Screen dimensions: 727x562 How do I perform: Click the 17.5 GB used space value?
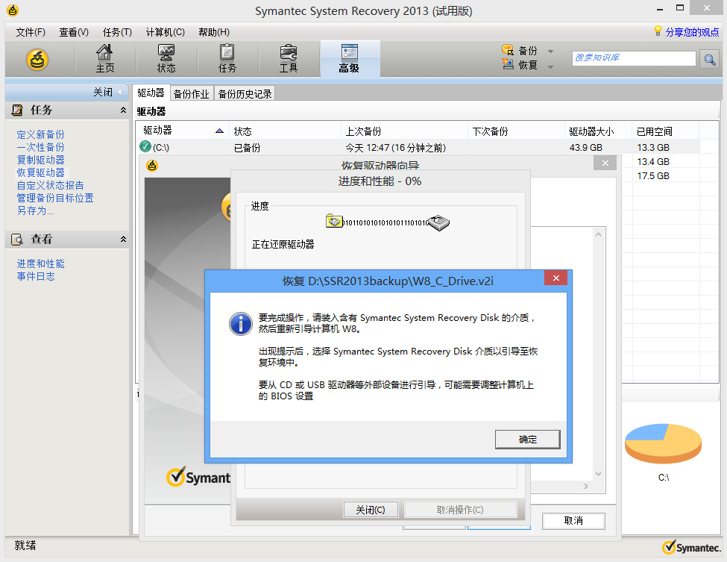click(653, 176)
